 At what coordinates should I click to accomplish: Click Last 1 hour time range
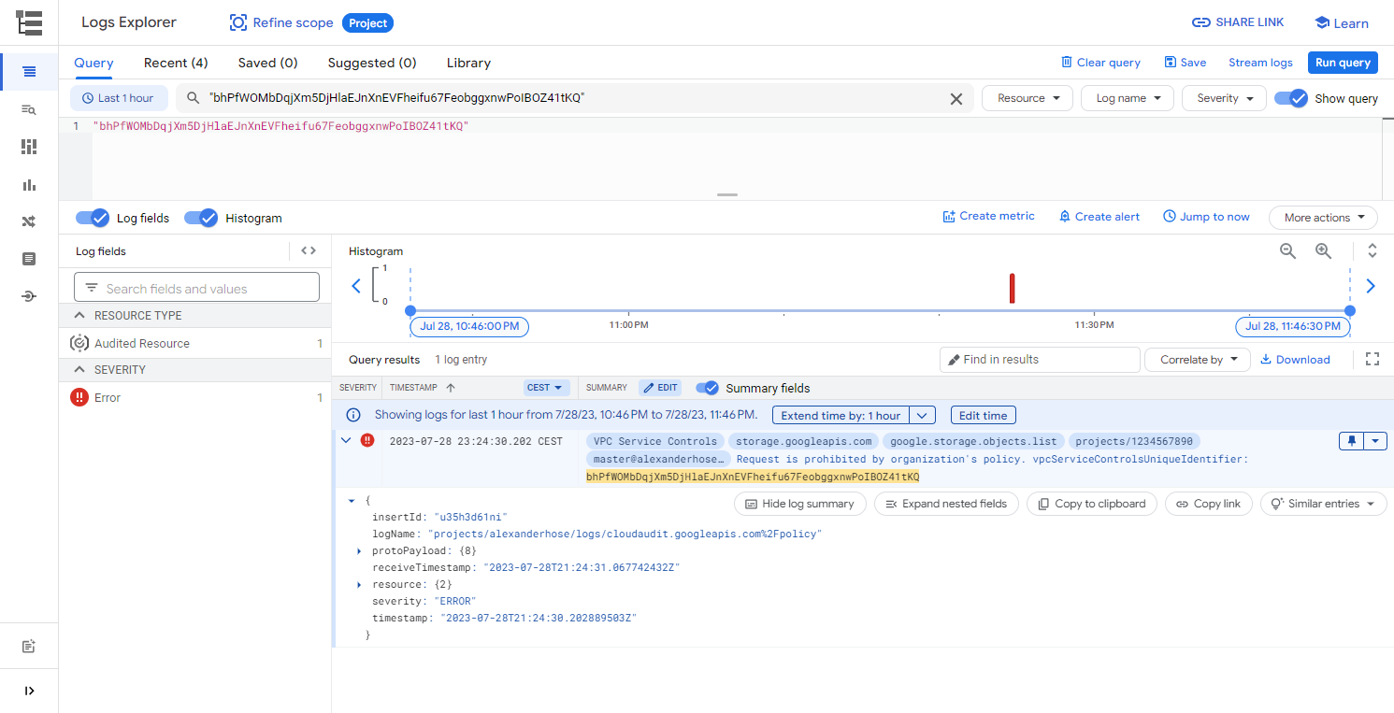(x=118, y=98)
